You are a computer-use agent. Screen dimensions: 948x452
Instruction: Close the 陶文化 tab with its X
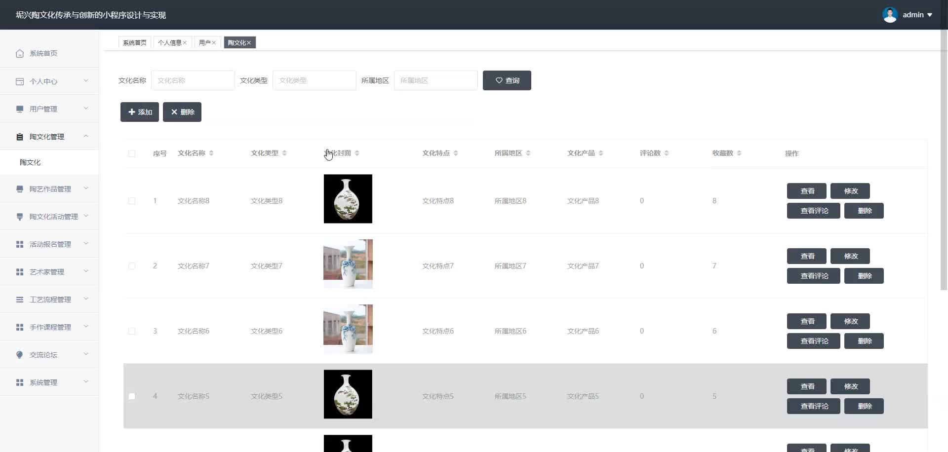[x=249, y=43]
